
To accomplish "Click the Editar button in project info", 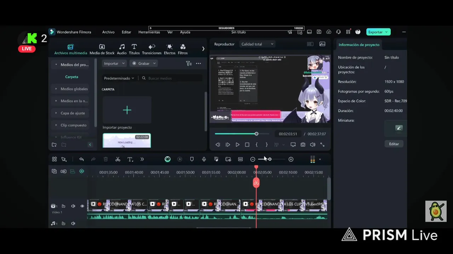I will tap(394, 144).
